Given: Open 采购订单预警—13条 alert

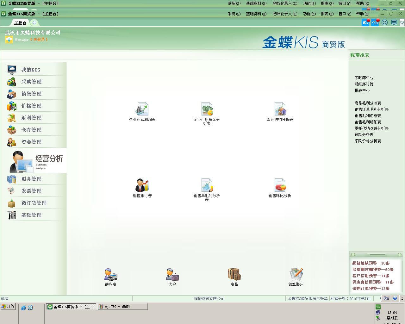Looking at the screenshot, I should 371,288.
